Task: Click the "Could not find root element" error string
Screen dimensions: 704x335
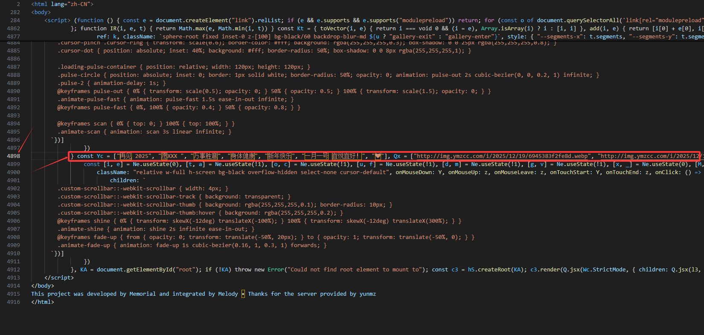Action: (351, 270)
